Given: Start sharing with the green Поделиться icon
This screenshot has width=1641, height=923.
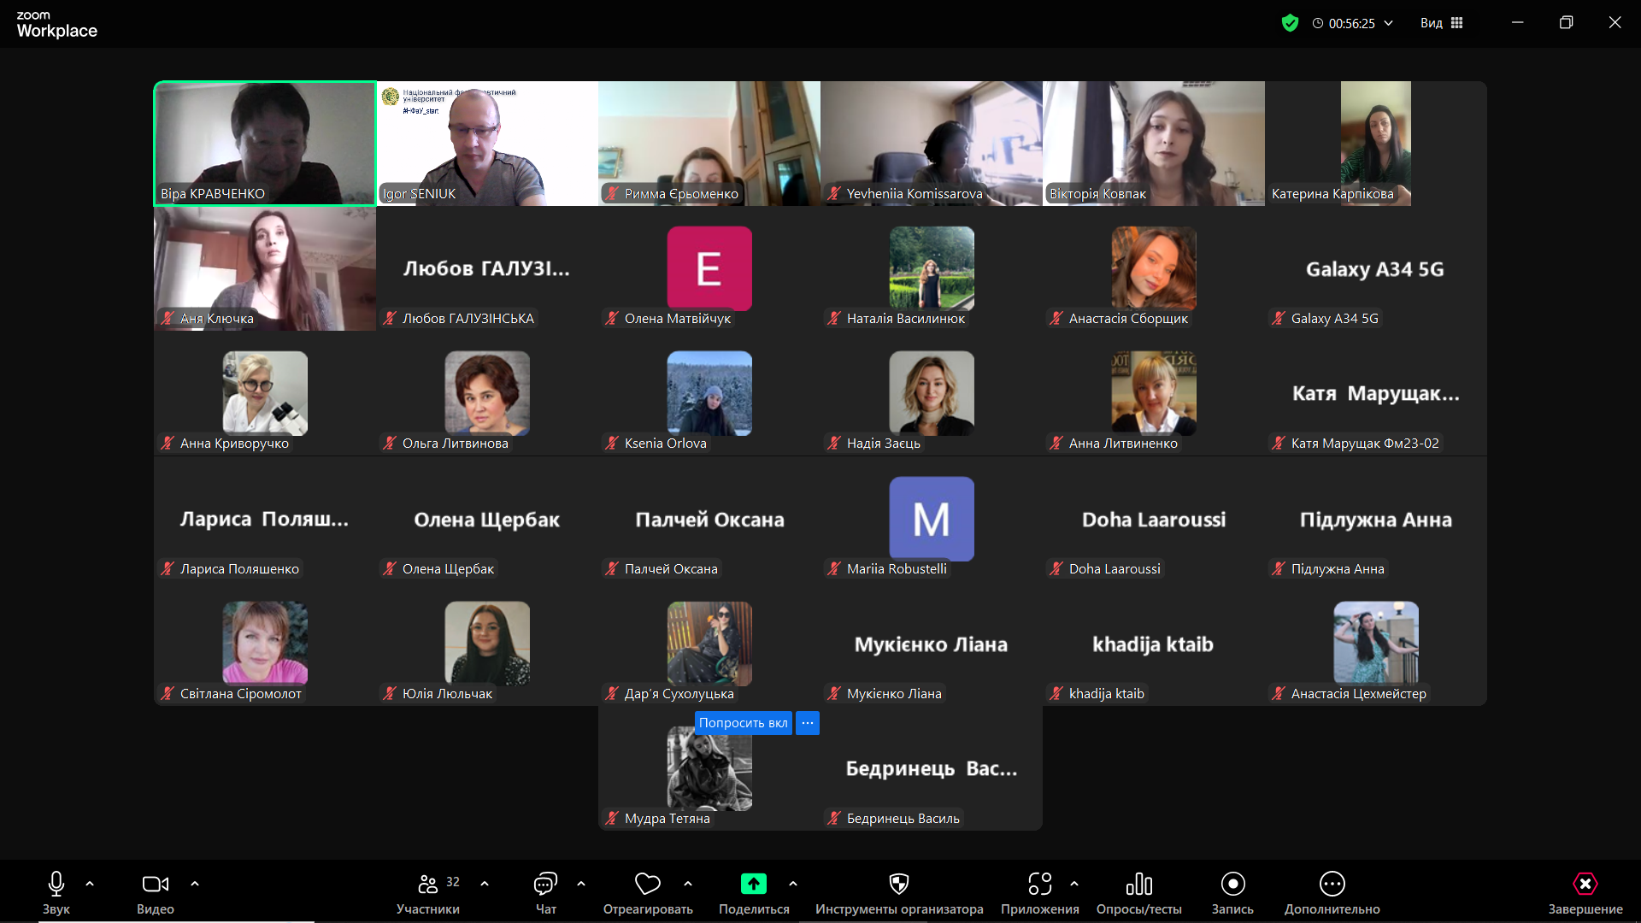Looking at the screenshot, I should tap(754, 884).
